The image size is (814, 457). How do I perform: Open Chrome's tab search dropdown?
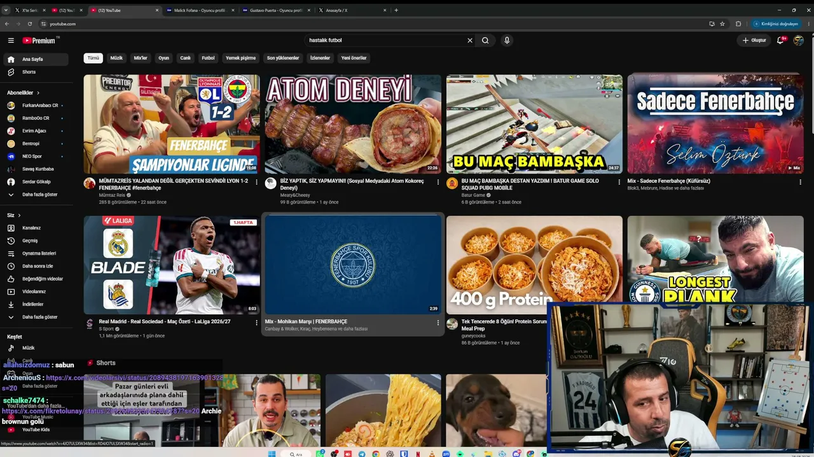[6, 10]
